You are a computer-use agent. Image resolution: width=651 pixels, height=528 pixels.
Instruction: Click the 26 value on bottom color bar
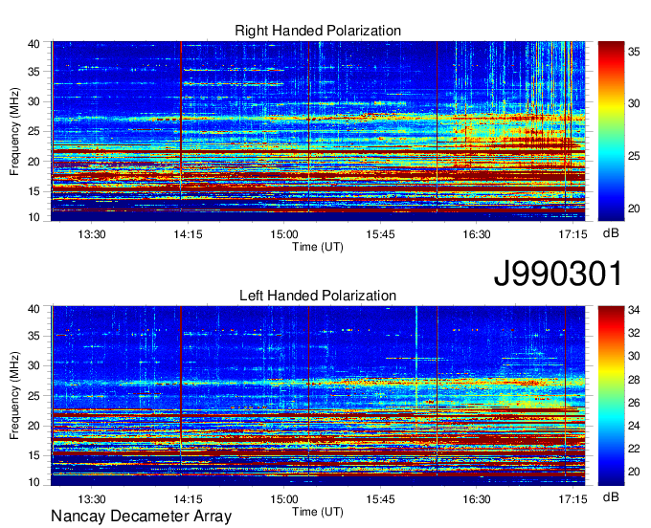[x=634, y=403]
